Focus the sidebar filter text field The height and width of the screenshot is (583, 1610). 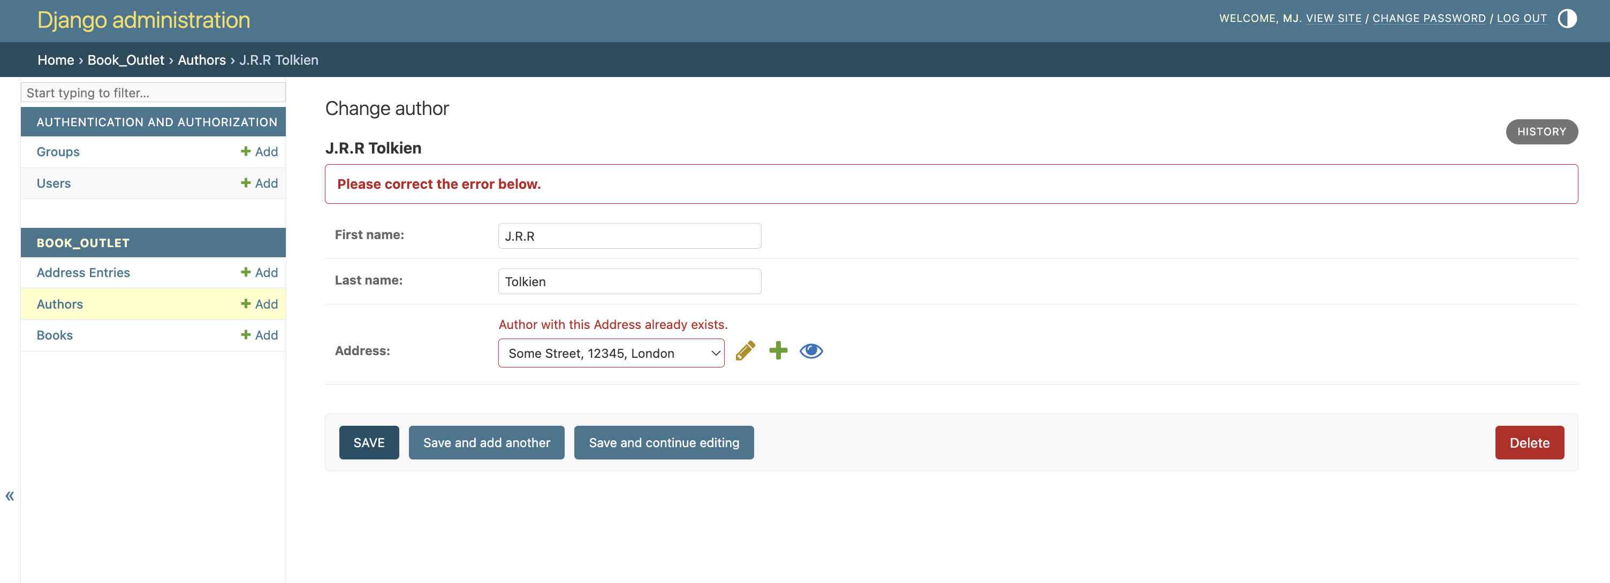pyautogui.click(x=153, y=93)
